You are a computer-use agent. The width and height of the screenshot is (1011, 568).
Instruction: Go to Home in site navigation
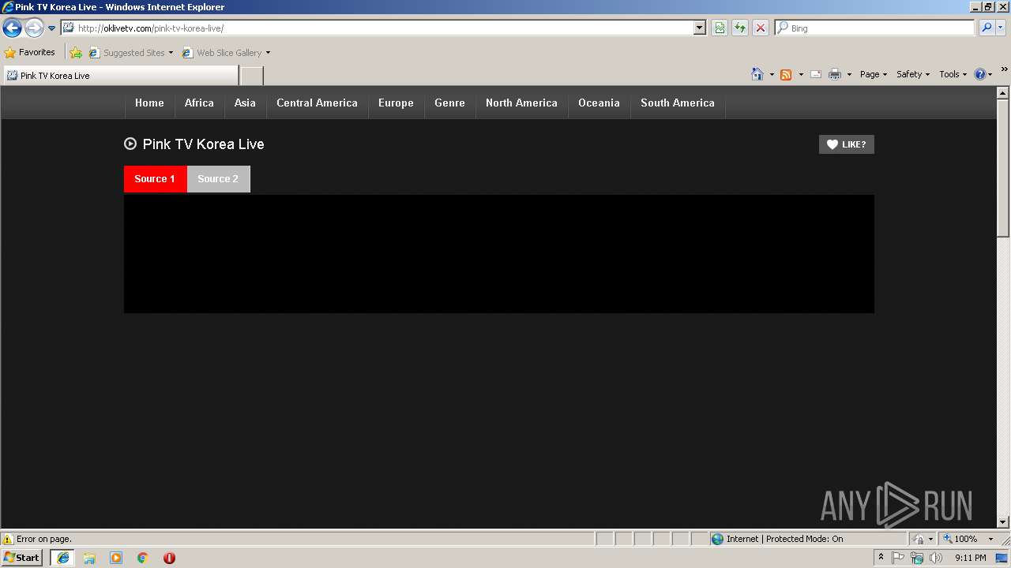[x=149, y=103]
